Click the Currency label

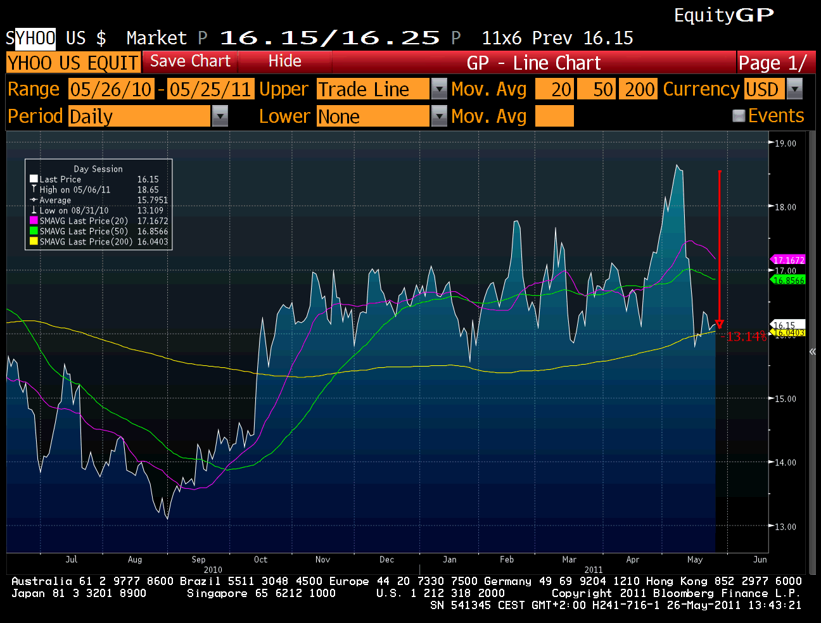point(701,89)
